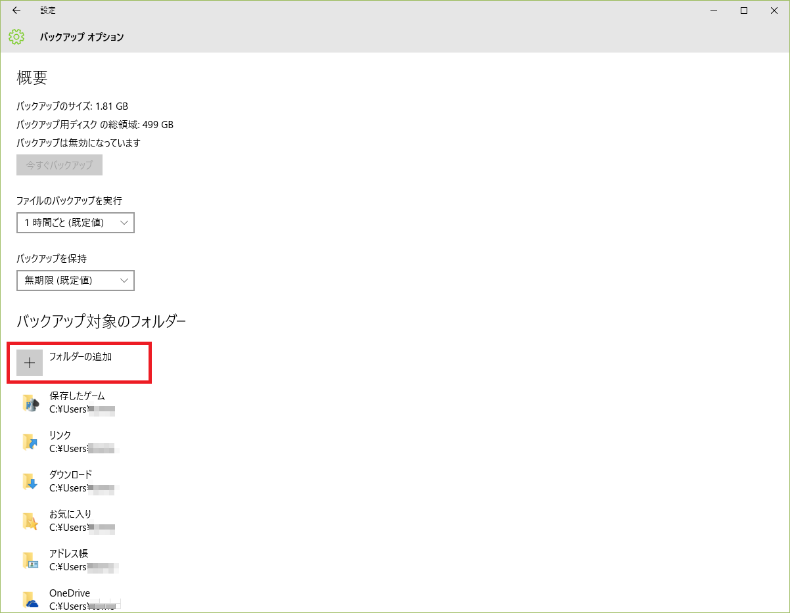Click the ダウンロード folder icon
790x613 pixels.
pos(30,481)
